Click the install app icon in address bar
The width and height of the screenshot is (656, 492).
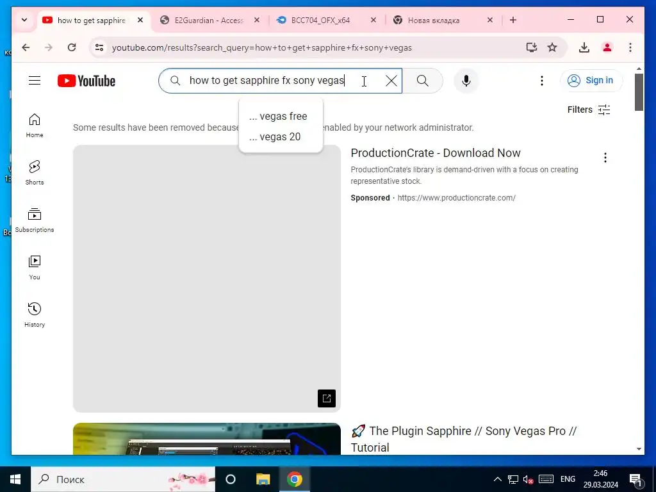(x=531, y=47)
